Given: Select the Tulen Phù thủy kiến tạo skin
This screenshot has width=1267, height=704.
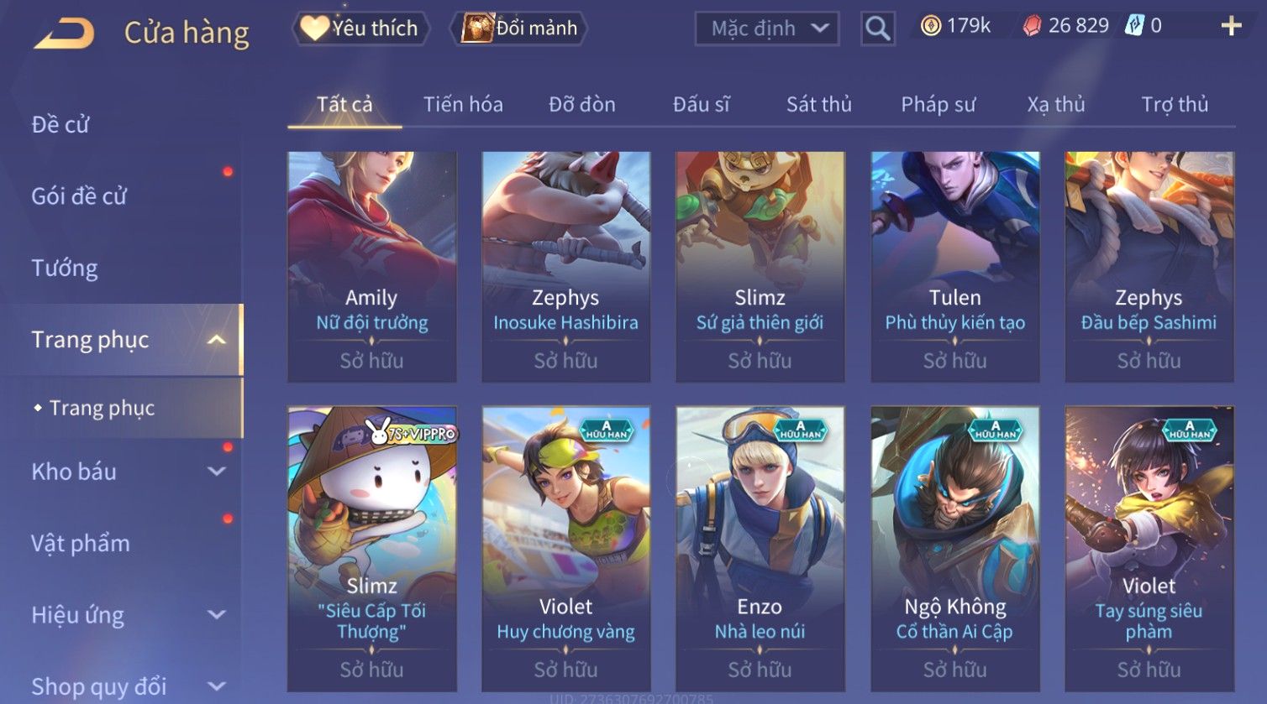Looking at the screenshot, I should (955, 267).
